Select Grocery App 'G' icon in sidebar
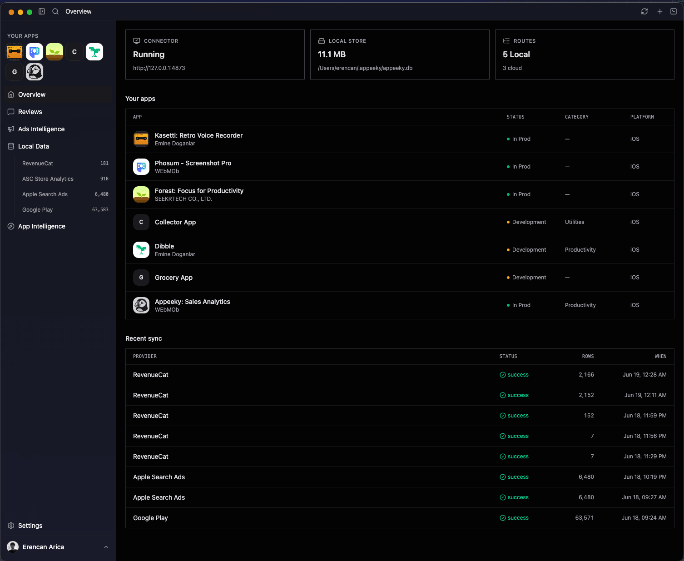This screenshot has width=684, height=561. point(15,72)
